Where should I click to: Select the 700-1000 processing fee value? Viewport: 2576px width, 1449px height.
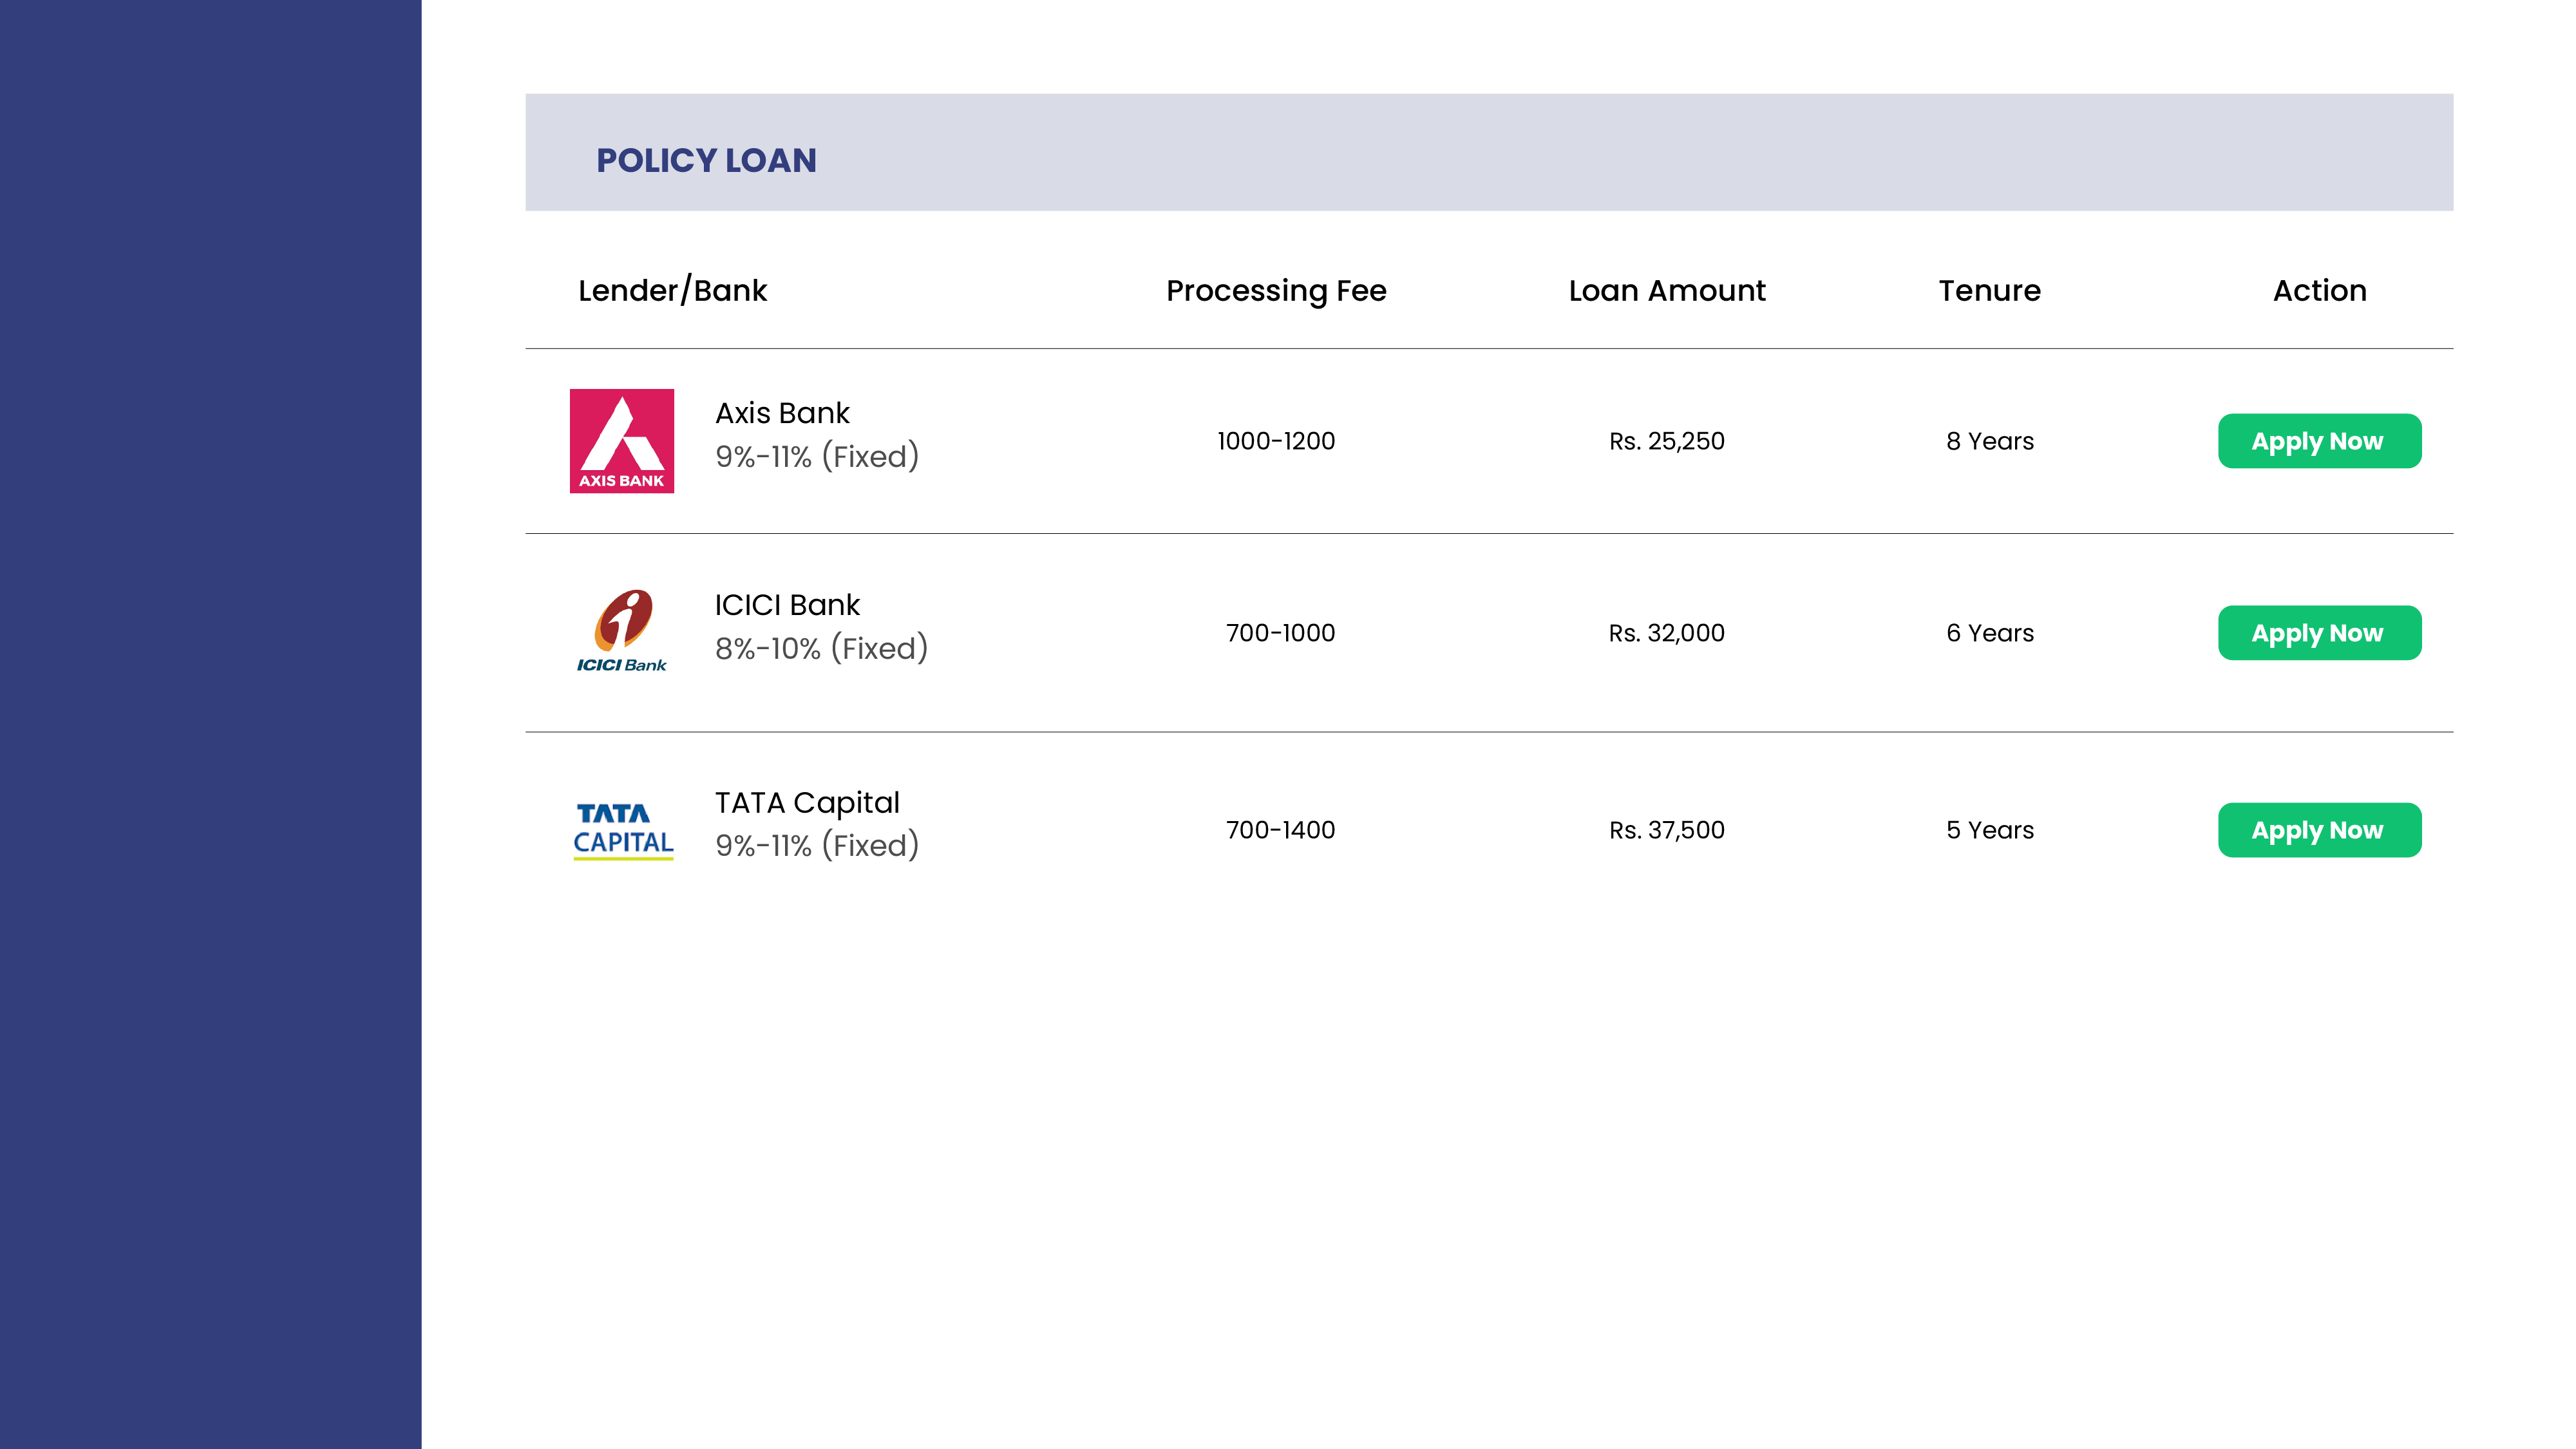(1280, 633)
